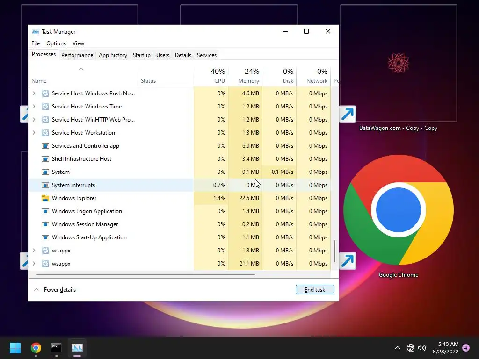Click the Service Host: Windows Time gear icon
This screenshot has width=479, height=359.
pyautogui.click(x=45, y=107)
